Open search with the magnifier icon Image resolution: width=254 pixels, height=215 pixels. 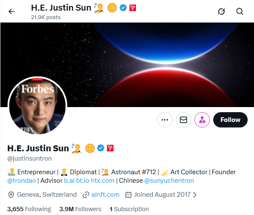(240, 11)
